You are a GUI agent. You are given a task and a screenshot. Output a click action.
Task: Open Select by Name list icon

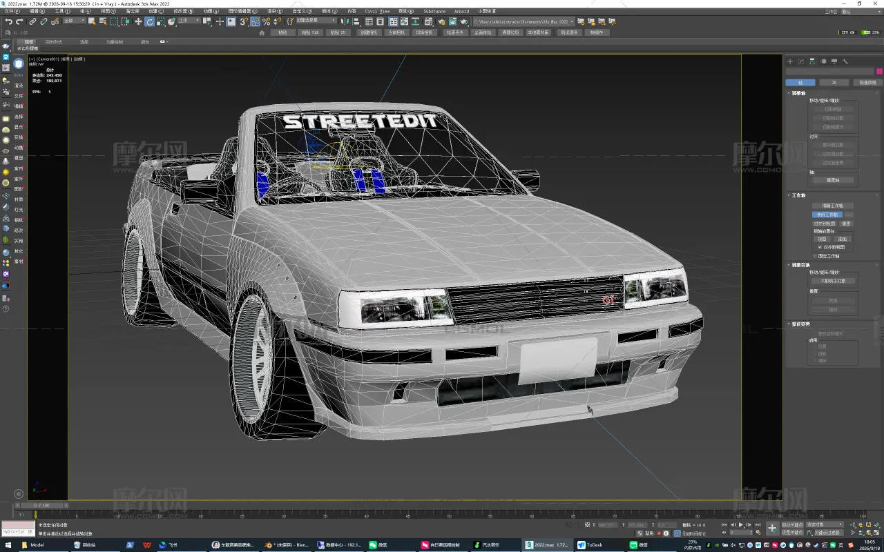tap(103, 21)
